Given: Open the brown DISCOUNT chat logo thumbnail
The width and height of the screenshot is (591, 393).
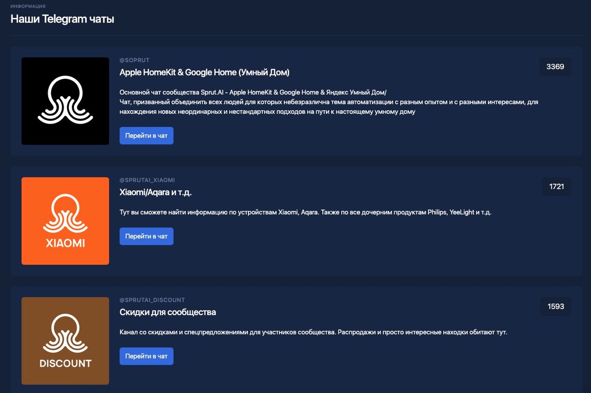Looking at the screenshot, I should (65, 341).
